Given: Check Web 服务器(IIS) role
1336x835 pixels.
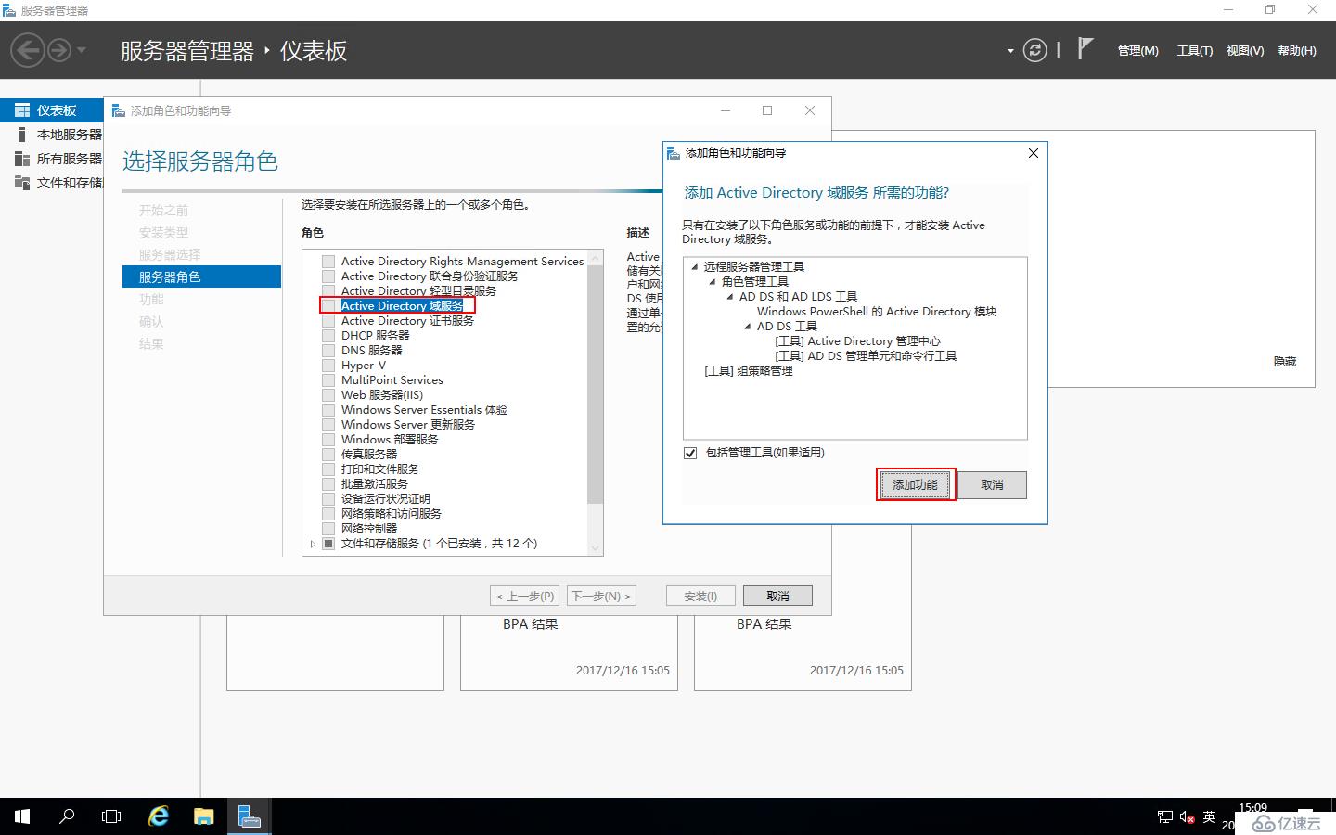Looking at the screenshot, I should tap(328, 395).
